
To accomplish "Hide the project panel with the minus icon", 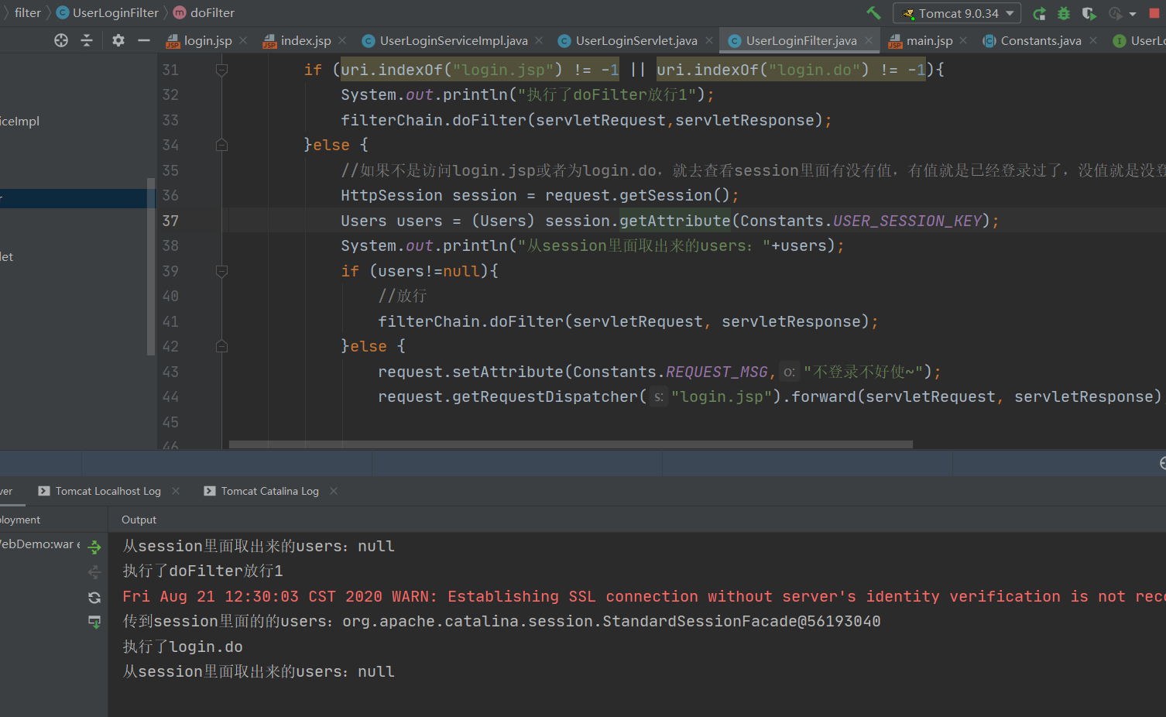I will pos(143,40).
